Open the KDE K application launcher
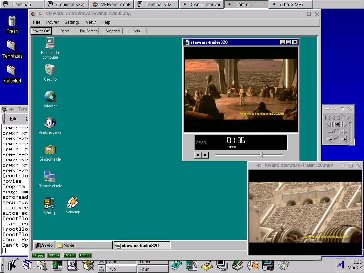 pyautogui.click(x=12, y=265)
